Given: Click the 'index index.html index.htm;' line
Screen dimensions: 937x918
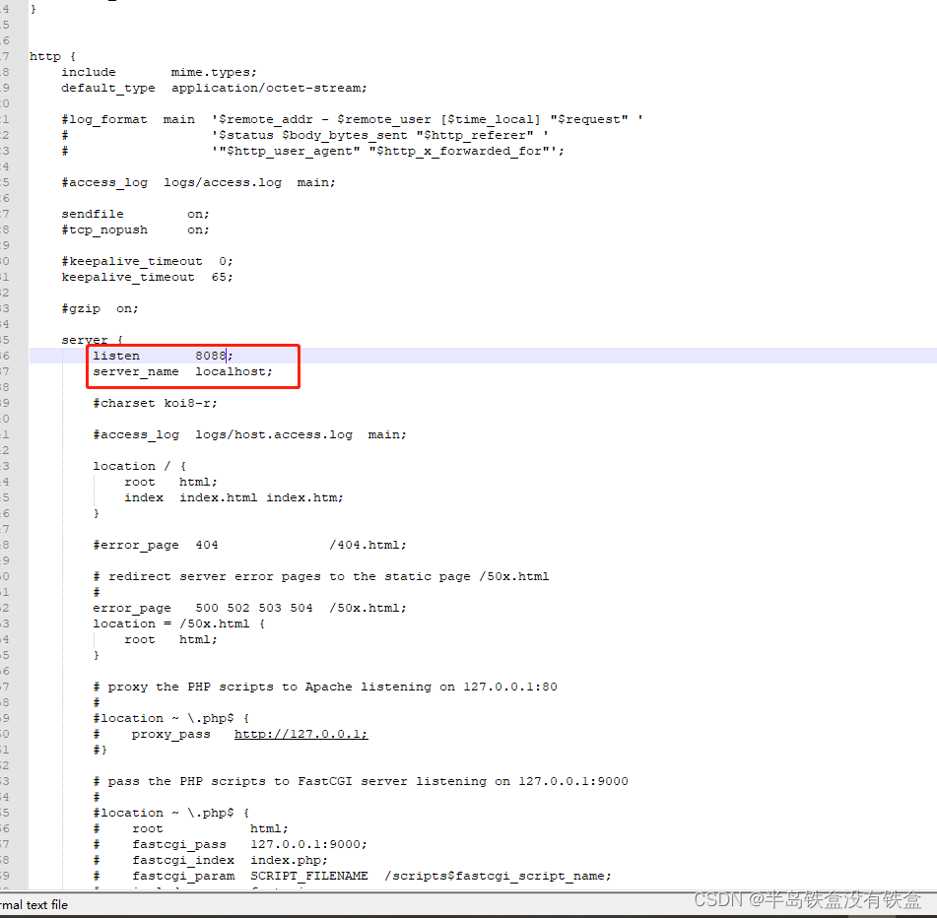Looking at the screenshot, I should [234, 497].
